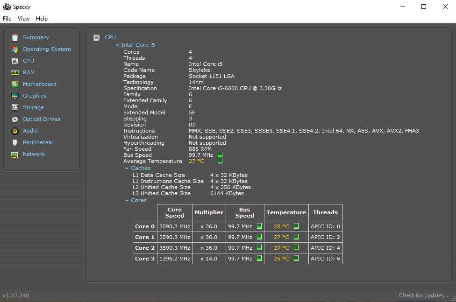Open the Network section
The height and width of the screenshot is (302, 456).
[34, 154]
